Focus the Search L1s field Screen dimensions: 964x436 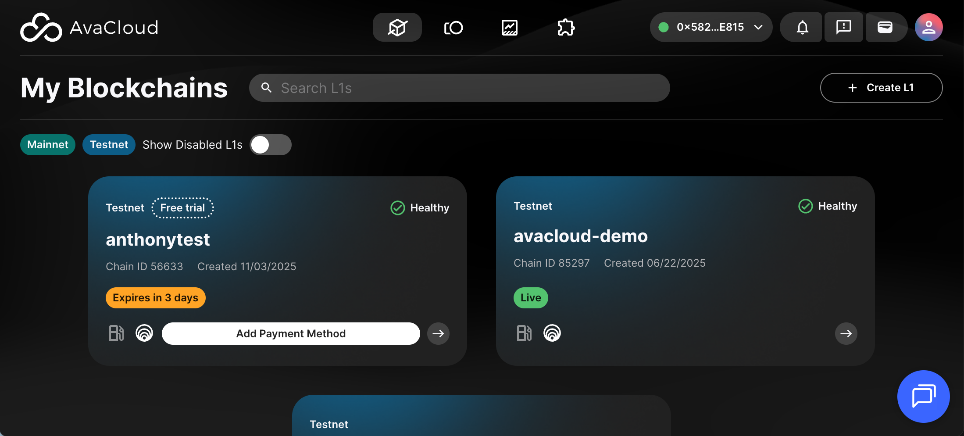click(x=459, y=88)
